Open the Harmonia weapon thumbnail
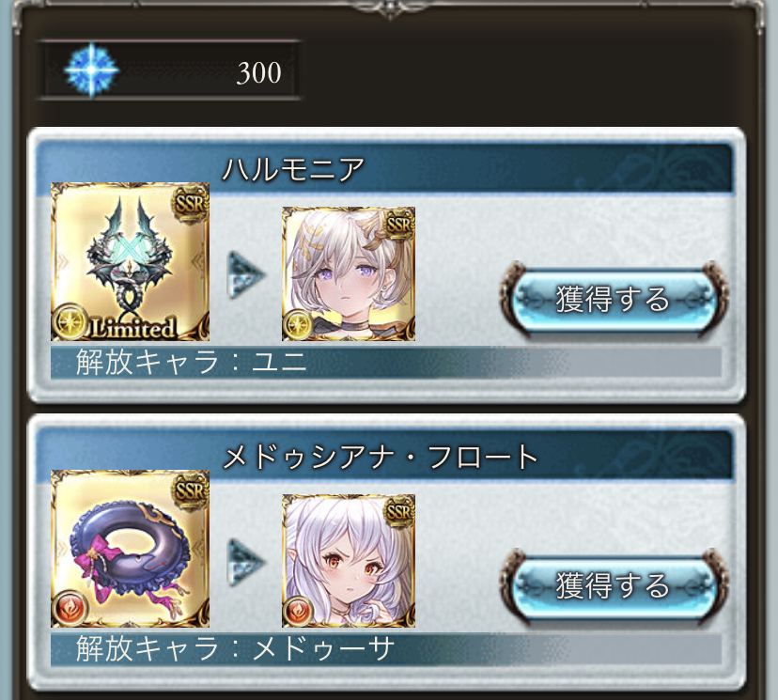778x700 pixels. click(x=130, y=261)
